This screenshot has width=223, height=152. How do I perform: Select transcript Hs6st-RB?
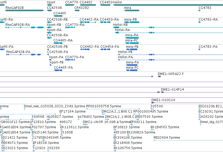[x=168, y=27]
